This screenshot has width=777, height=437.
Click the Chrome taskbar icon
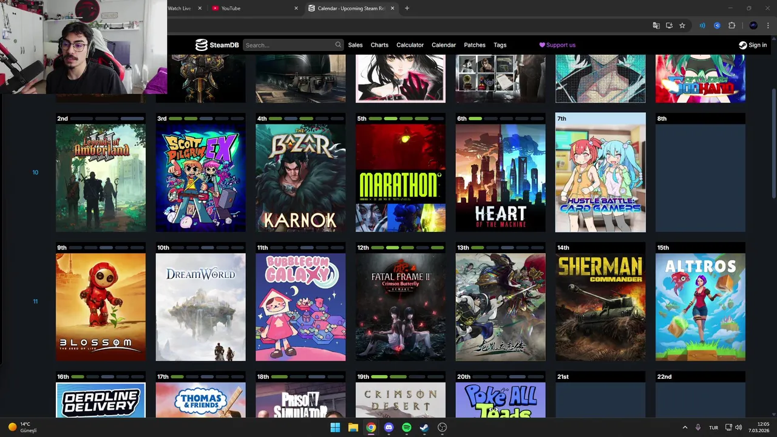(x=371, y=427)
